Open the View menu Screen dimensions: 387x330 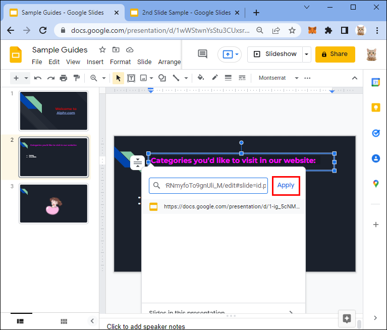coord(73,62)
